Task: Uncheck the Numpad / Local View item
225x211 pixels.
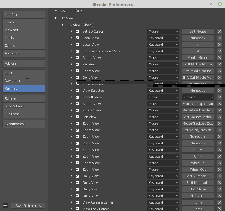Action: click(77, 38)
